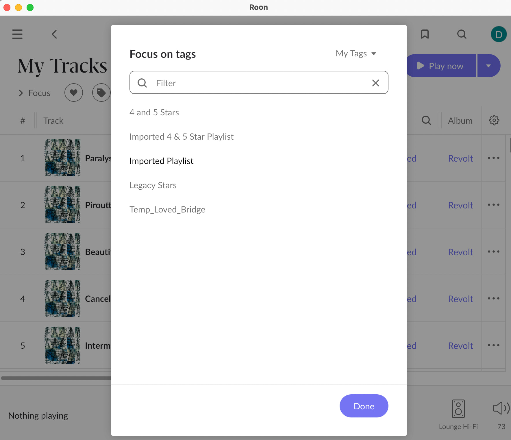Open more options for track 2
Viewport: 511px width, 440px height.
(493, 205)
